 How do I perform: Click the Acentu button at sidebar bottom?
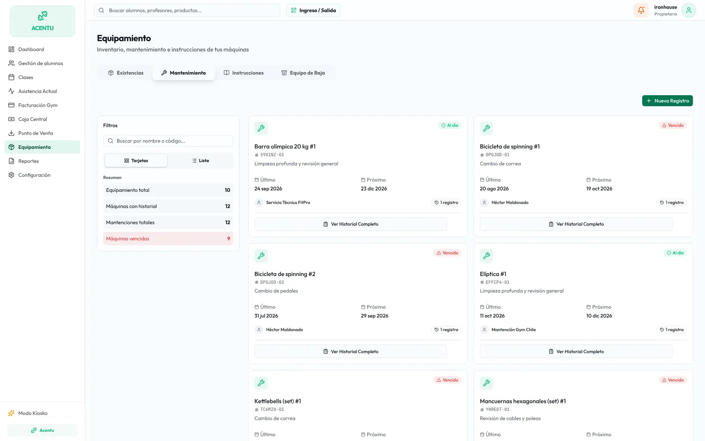(x=42, y=430)
